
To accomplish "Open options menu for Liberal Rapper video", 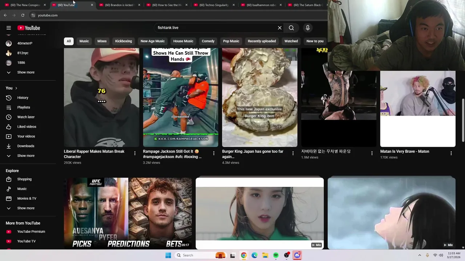I will pos(135,153).
